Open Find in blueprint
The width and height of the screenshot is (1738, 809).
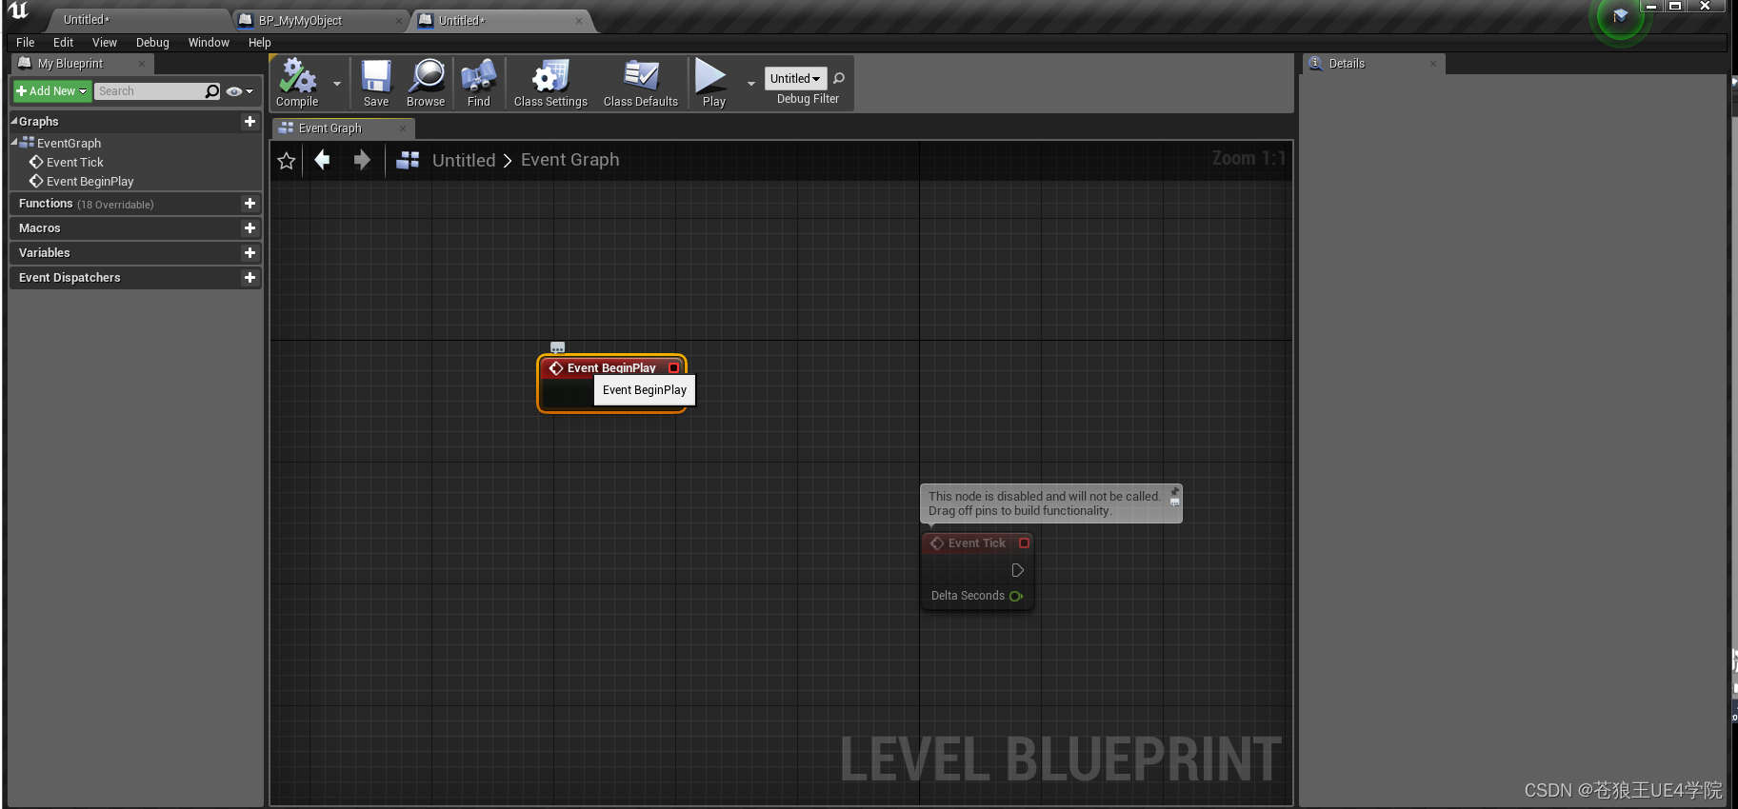[x=479, y=83]
